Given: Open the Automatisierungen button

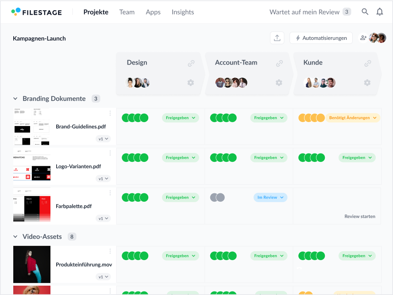Looking at the screenshot, I should pyautogui.click(x=321, y=38).
